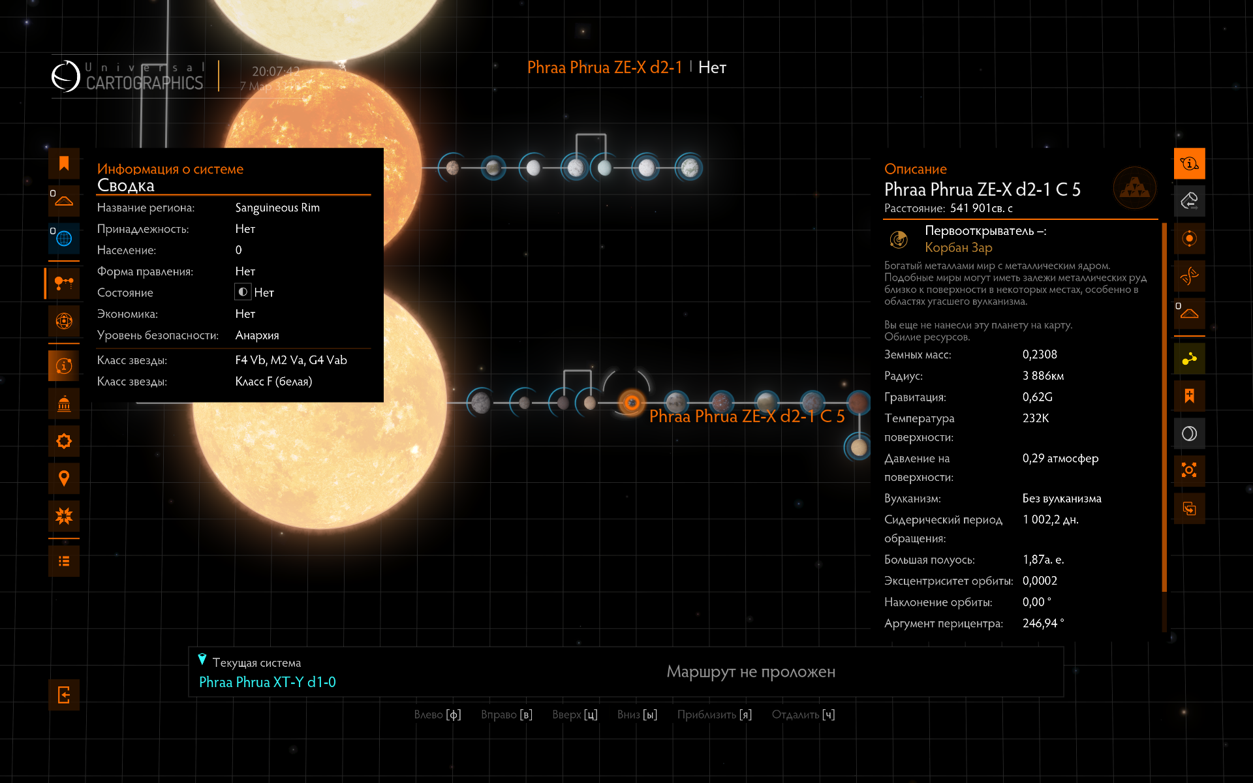This screenshot has width=1253, height=783.
Task: Click the location pin icon
Action: click(x=64, y=479)
